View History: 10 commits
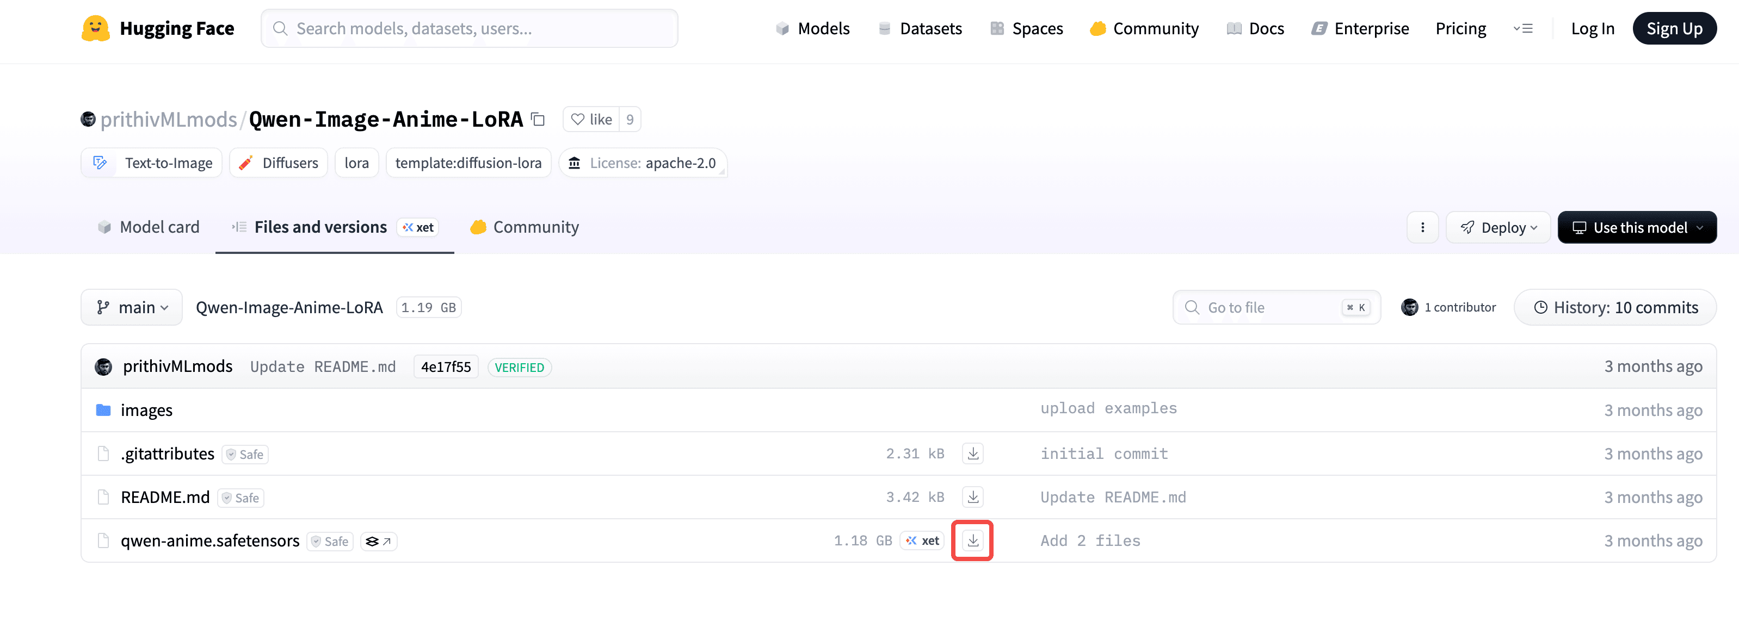The image size is (1739, 634). pyautogui.click(x=1615, y=308)
